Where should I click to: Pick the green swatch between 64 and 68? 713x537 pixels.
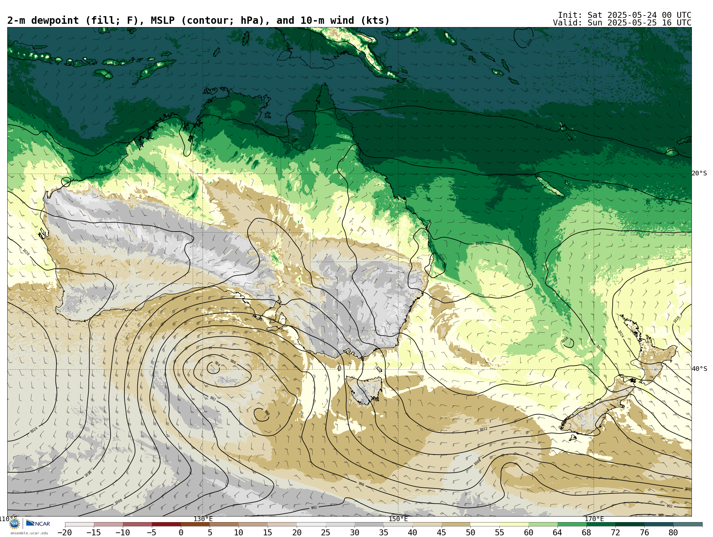tap(572, 524)
